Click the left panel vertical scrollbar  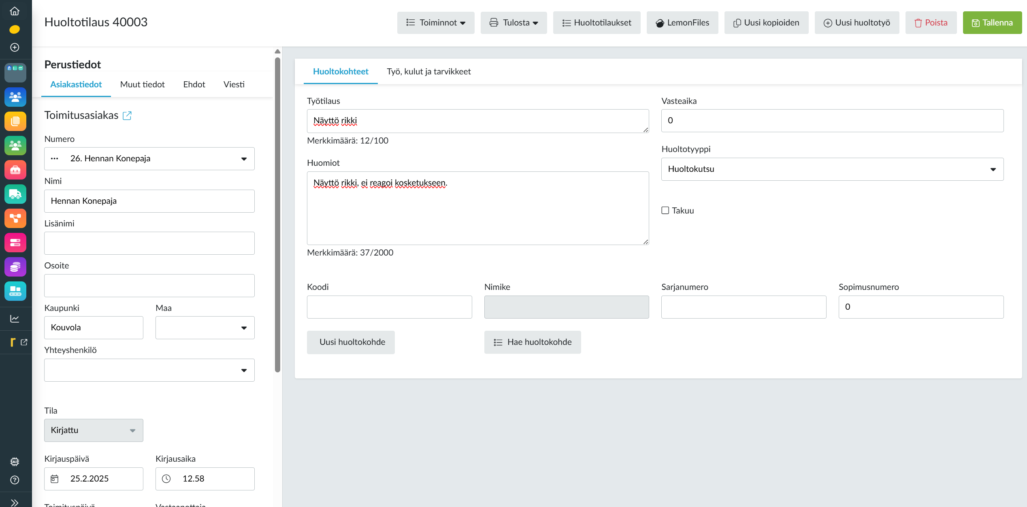tap(277, 214)
